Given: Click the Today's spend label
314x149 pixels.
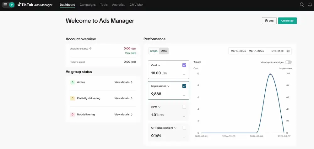Looking at the screenshot, I should coord(78,62).
